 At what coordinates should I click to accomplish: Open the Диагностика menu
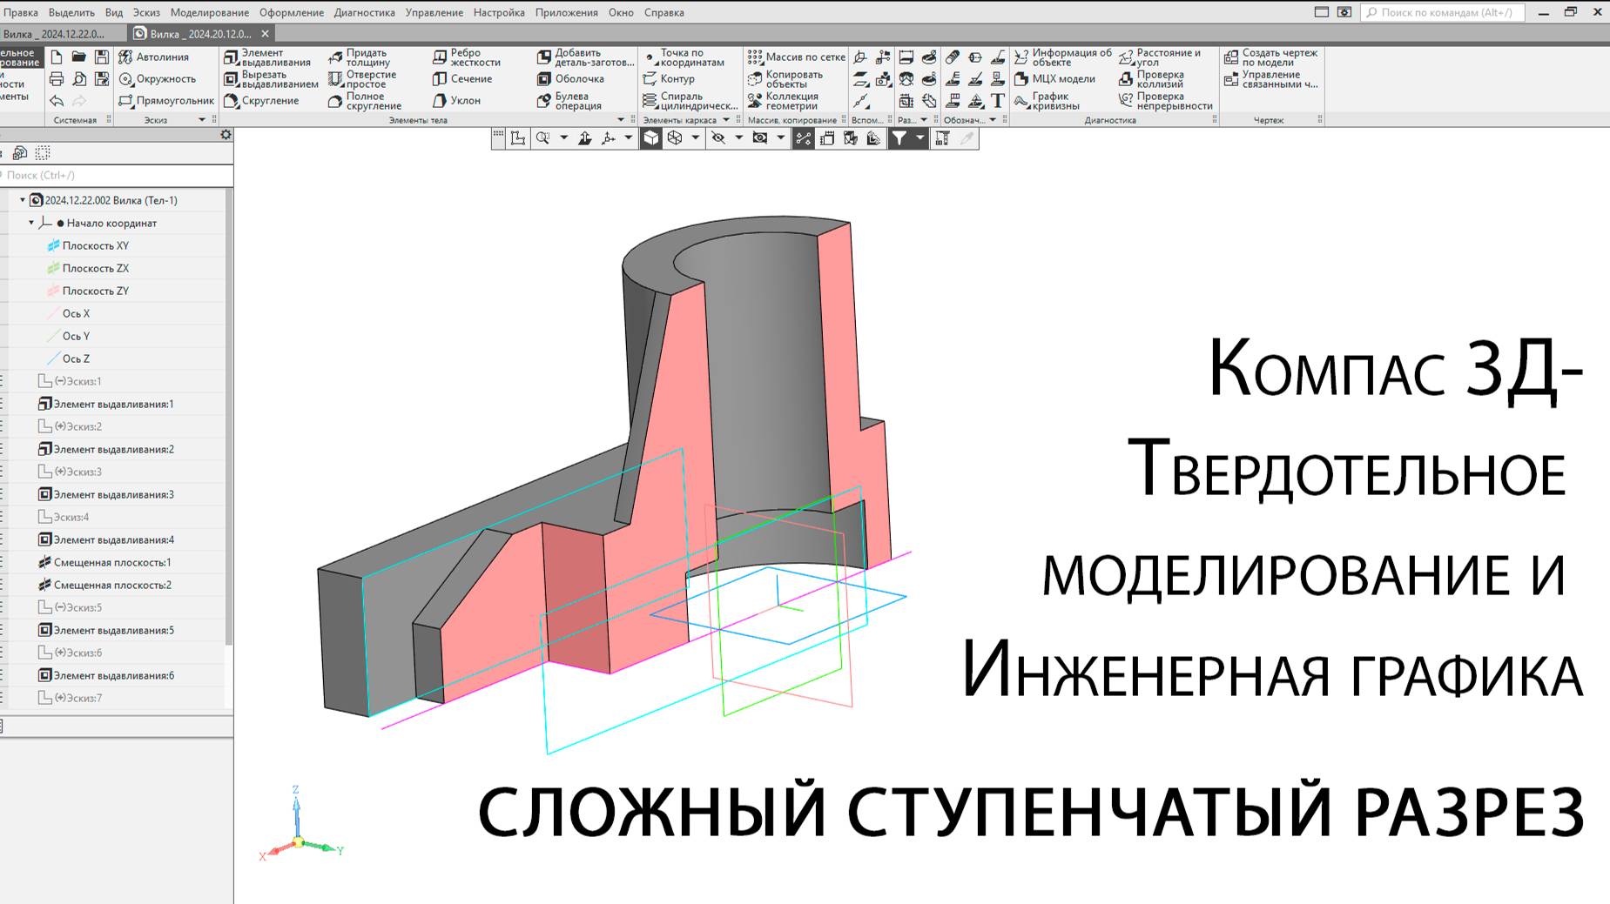(365, 12)
